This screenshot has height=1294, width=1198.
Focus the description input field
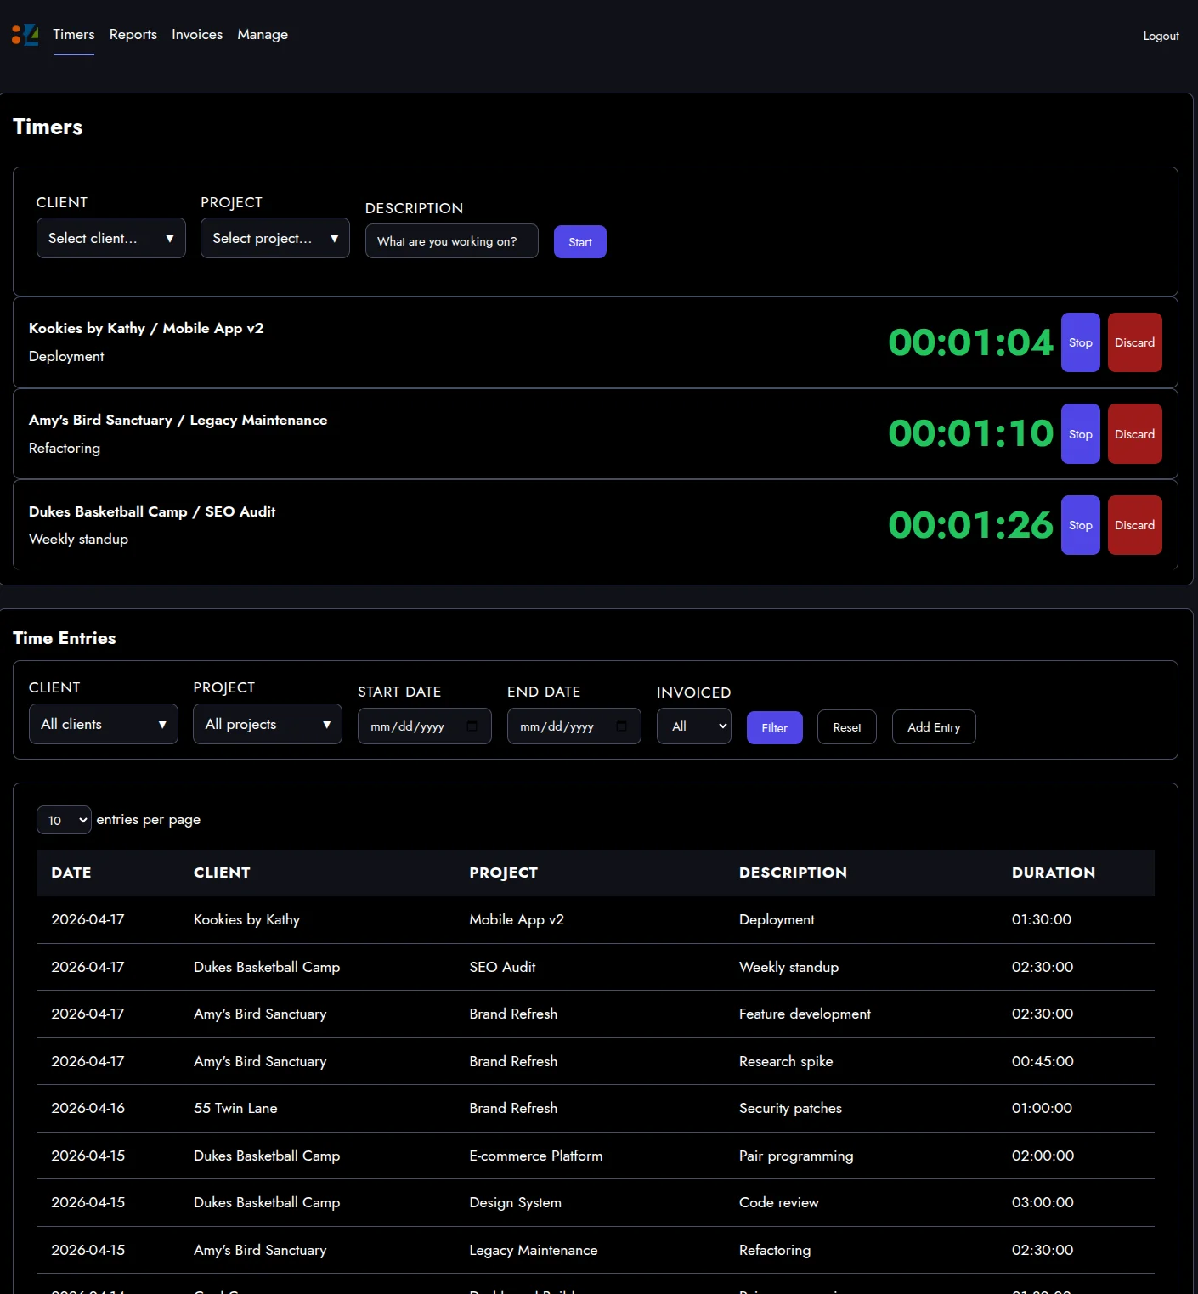[451, 241]
